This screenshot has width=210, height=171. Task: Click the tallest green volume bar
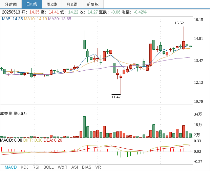[x=84, y=127]
